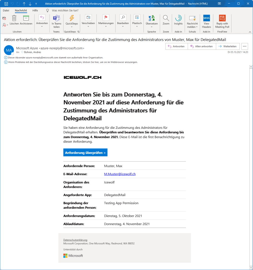This screenshot has width=253, height=270.
Task: Collapse the ribbon with the chevron
Action: coord(250,32)
